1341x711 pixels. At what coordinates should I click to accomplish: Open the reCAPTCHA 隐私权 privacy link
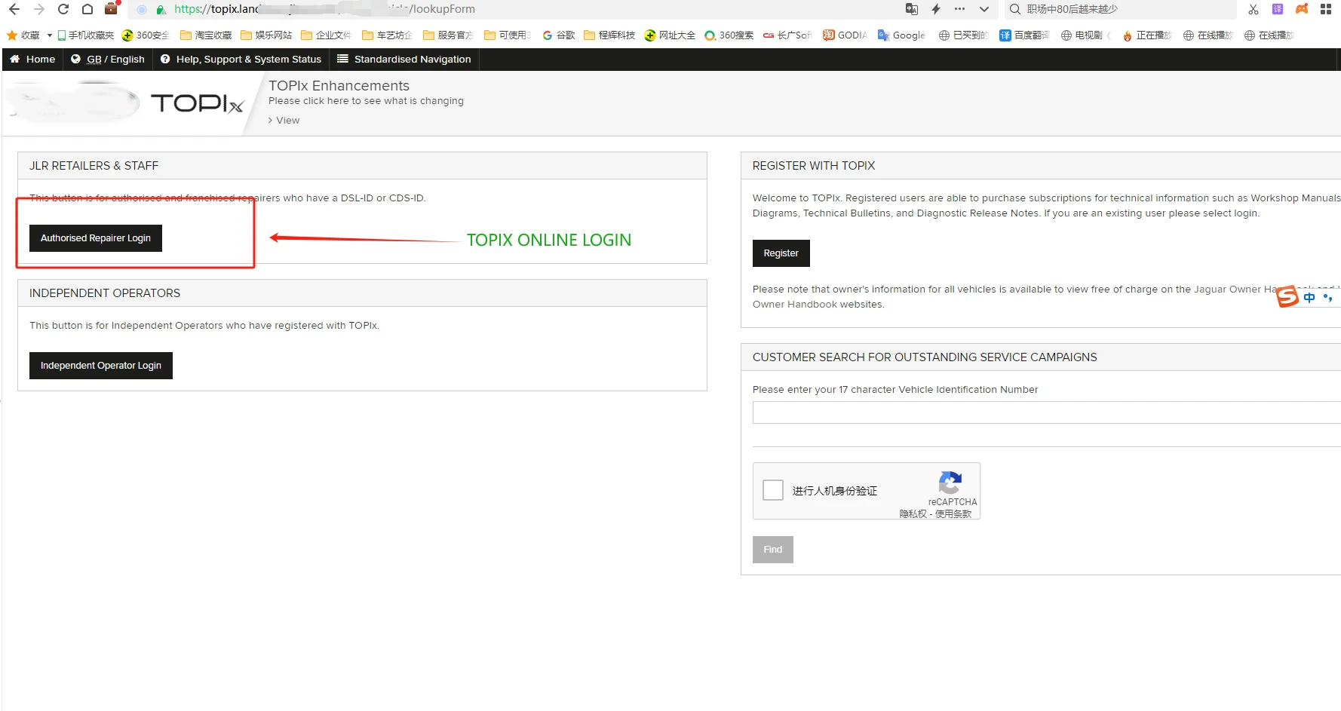point(913,513)
